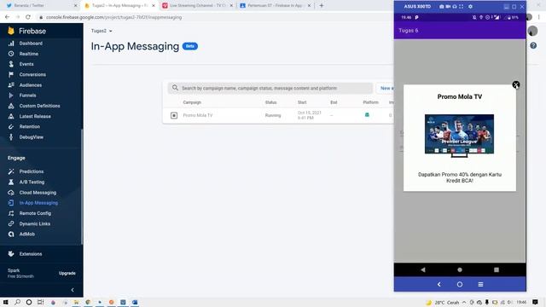
Task: Open account avatar in Firebase console
Action: point(532,31)
